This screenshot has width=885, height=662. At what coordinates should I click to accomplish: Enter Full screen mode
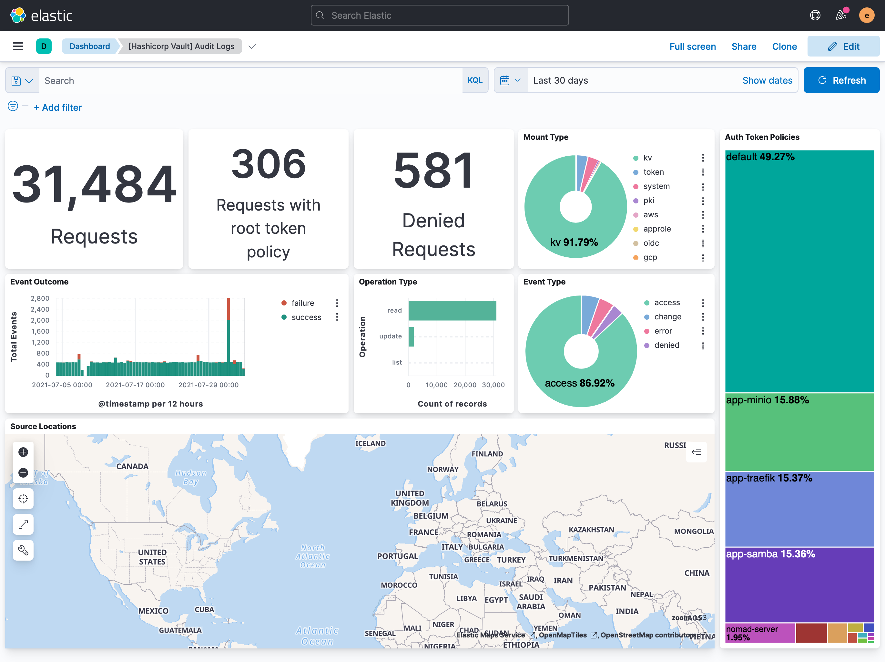point(693,46)
